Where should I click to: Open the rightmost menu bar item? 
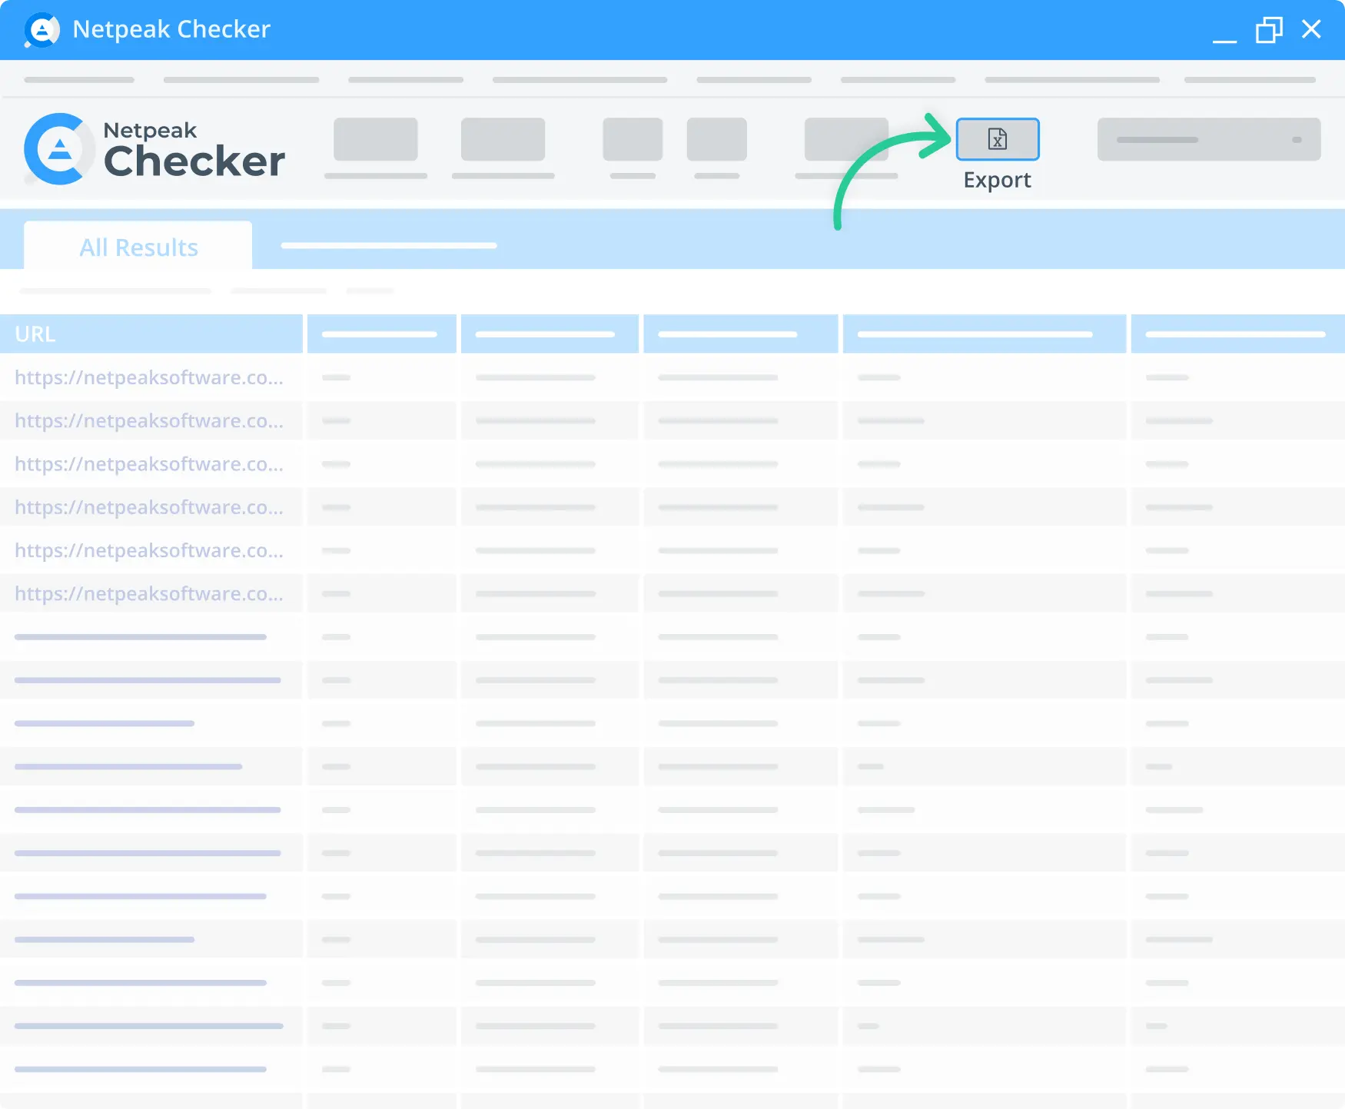click(1250, 79)
